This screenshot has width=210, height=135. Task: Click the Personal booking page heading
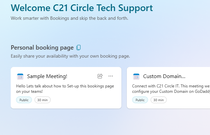pos(42,48)
